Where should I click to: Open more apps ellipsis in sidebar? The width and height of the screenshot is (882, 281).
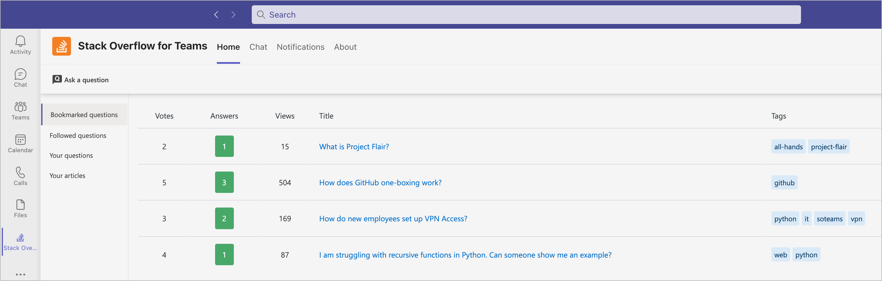tap(20, 274)
